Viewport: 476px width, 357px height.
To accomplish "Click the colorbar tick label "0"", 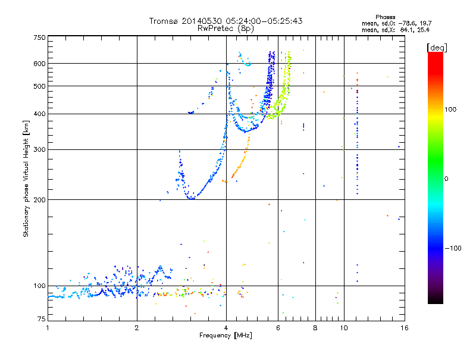I will (446, 179).
